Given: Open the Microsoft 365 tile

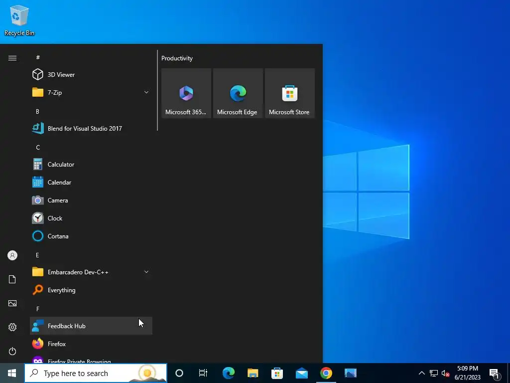Looking at the screenshot, I should [186, 93].
